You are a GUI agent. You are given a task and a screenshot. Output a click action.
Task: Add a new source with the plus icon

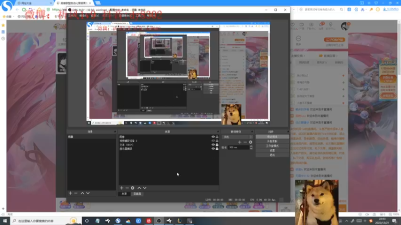122,188
